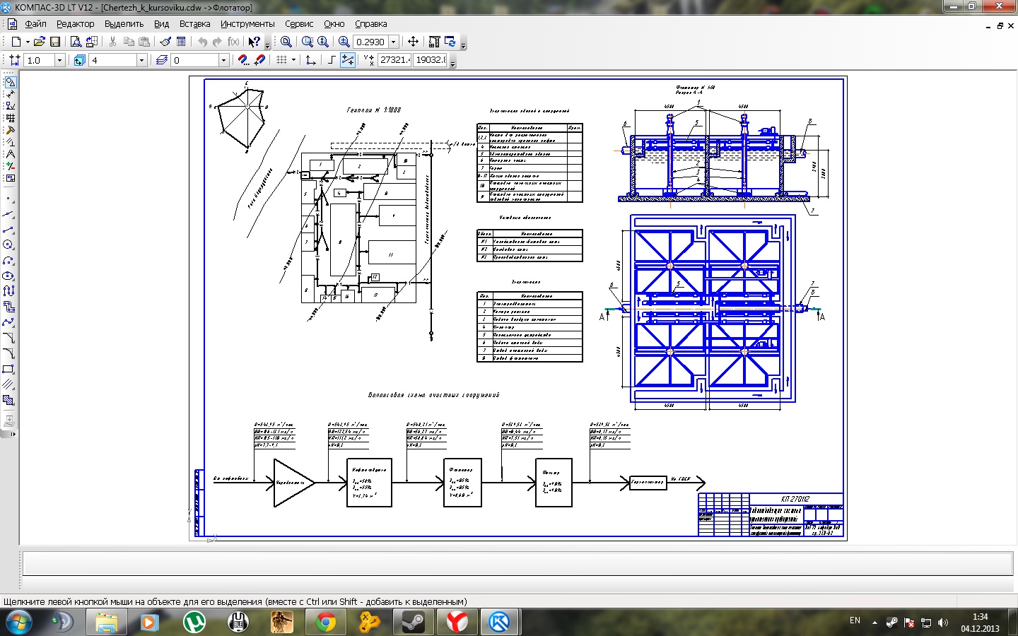The height and width of the screenshot is (636, 1018).
Task: Open the Вставка menu
Action: (194, 24)
